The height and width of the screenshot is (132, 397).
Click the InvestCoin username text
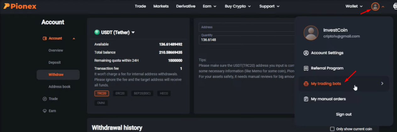pos(335,30)
